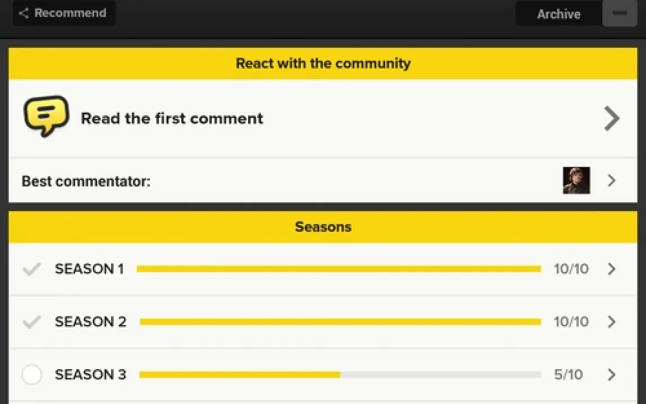Toggle the Season 1 watched checkmark

click(32, 269)
